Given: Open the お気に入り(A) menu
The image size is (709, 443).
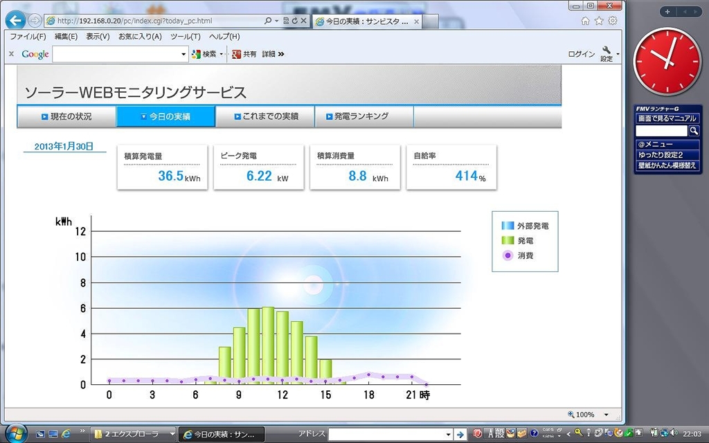Looking at the screenshot, I should coord(140,37).
